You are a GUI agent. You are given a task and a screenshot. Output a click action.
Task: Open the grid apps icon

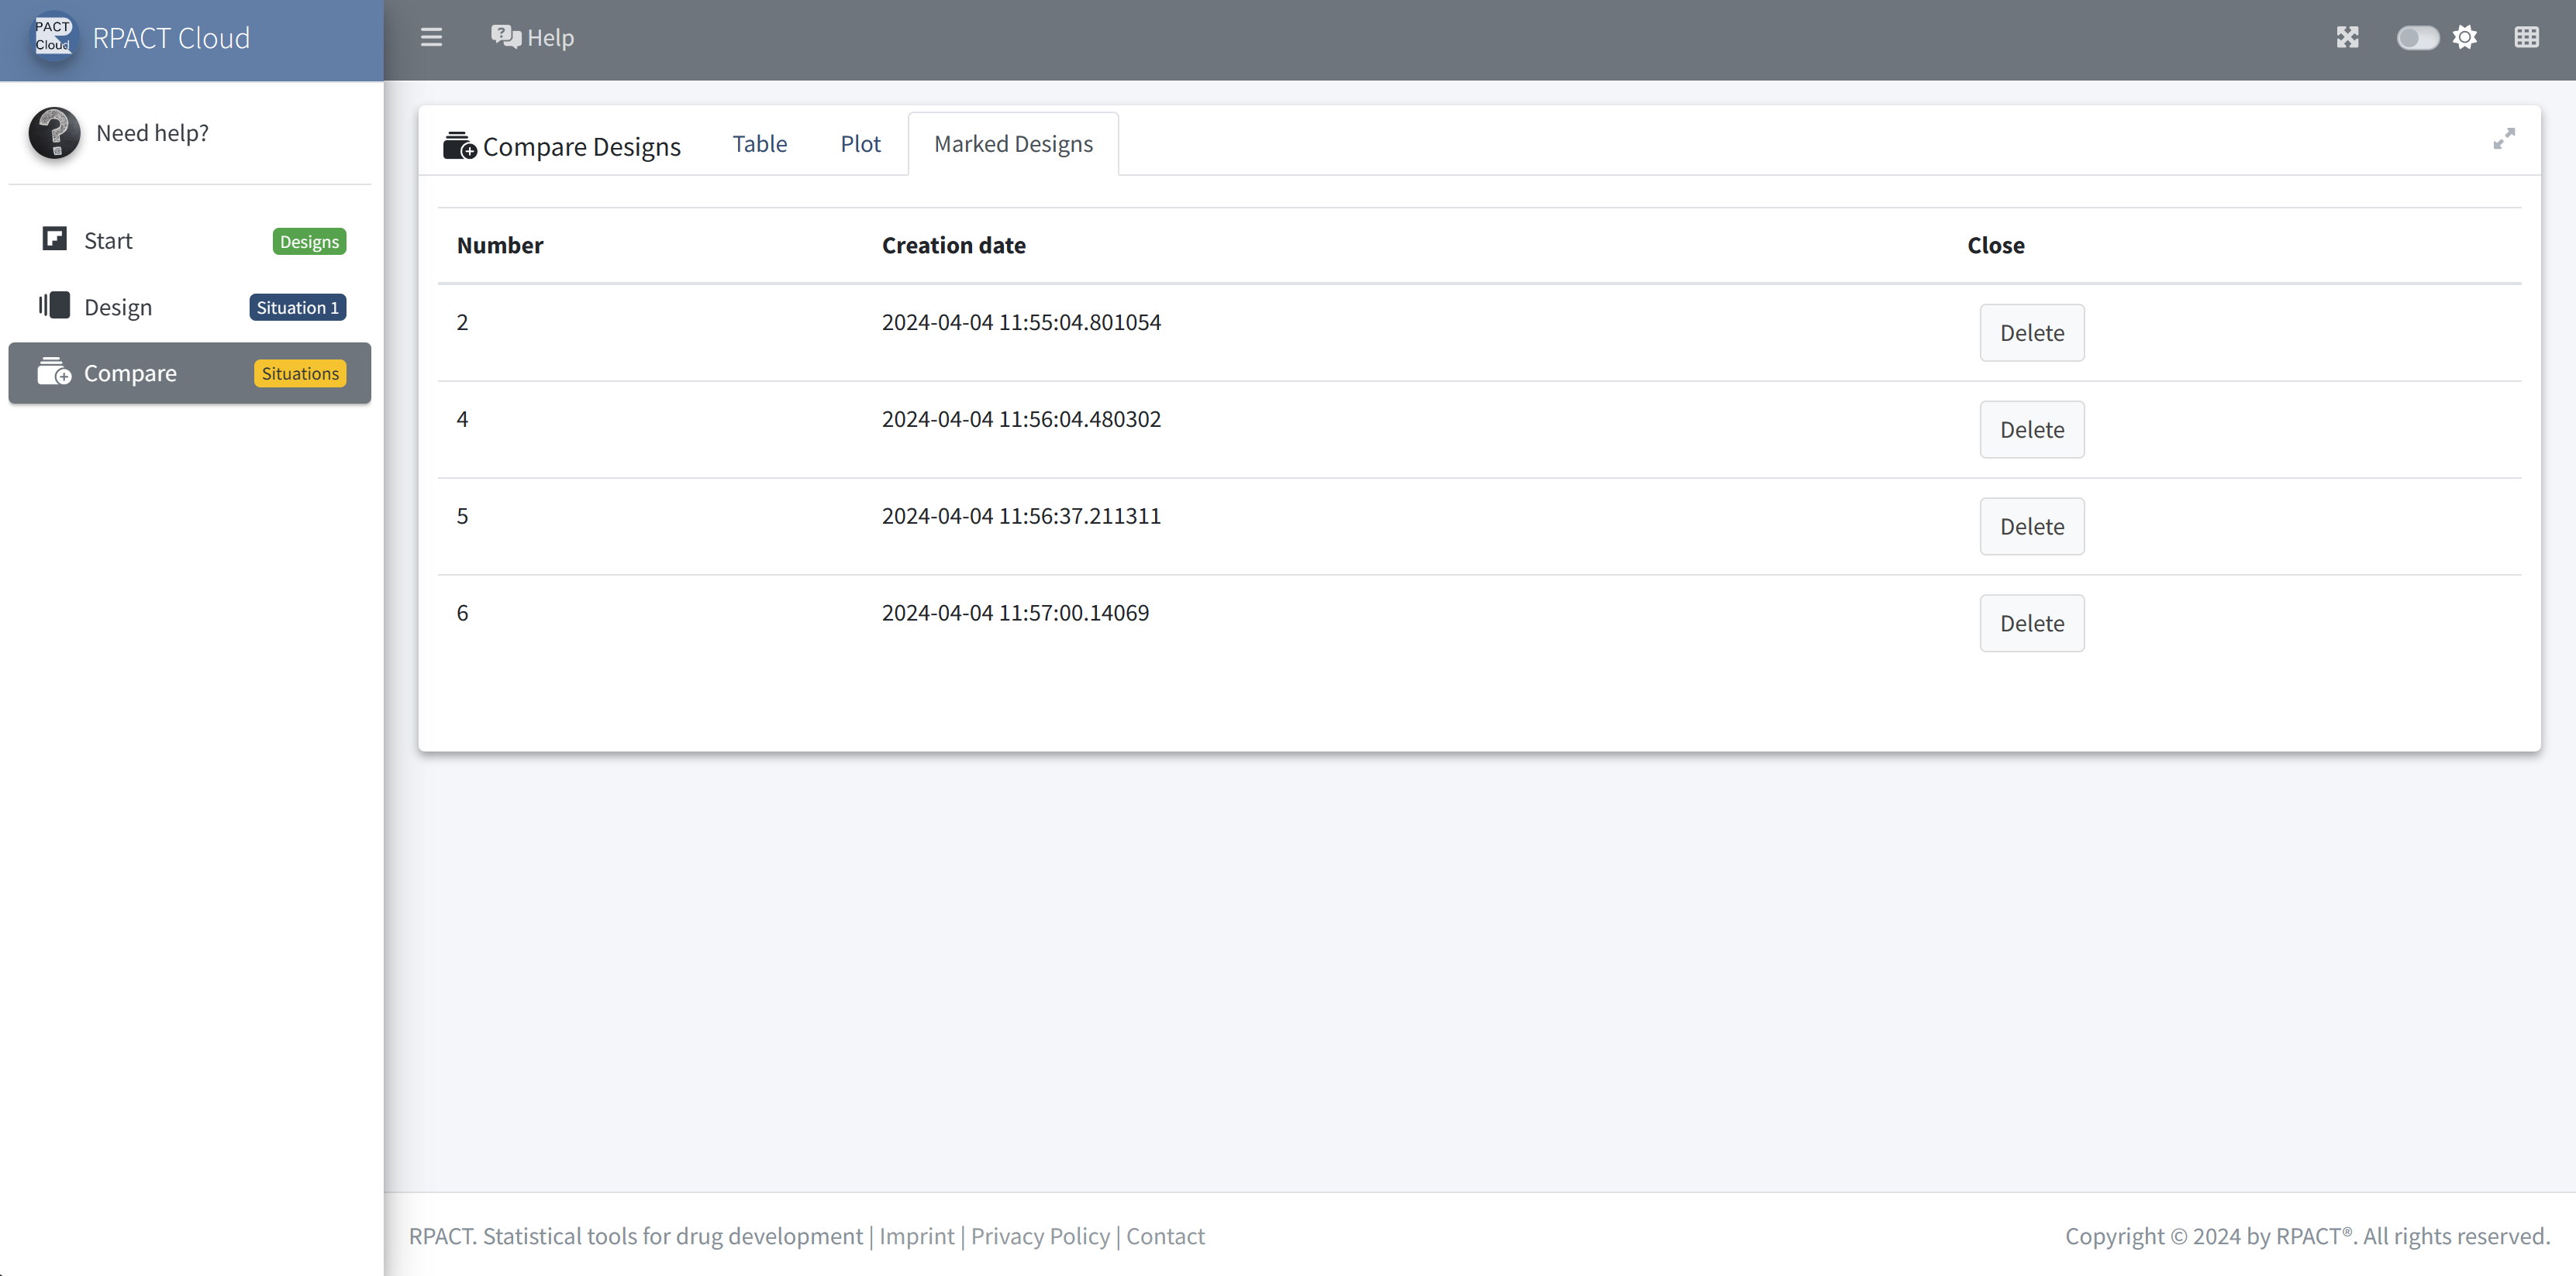2526,38
